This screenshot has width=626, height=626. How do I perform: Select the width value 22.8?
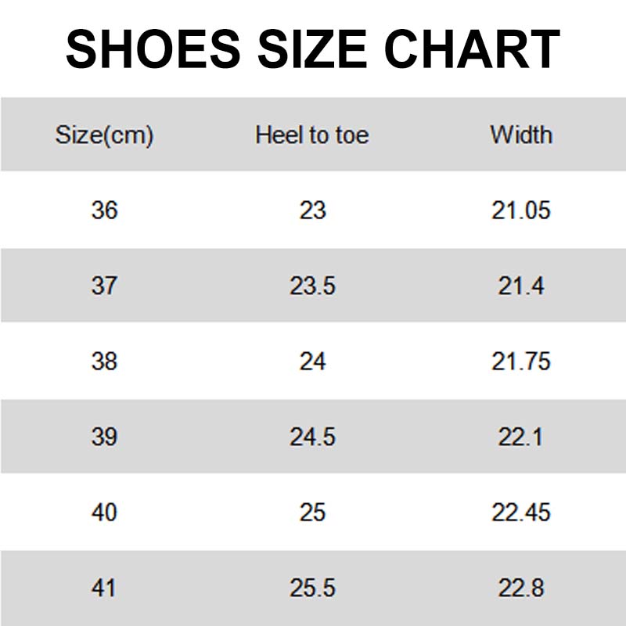click(x=521, y=588)
